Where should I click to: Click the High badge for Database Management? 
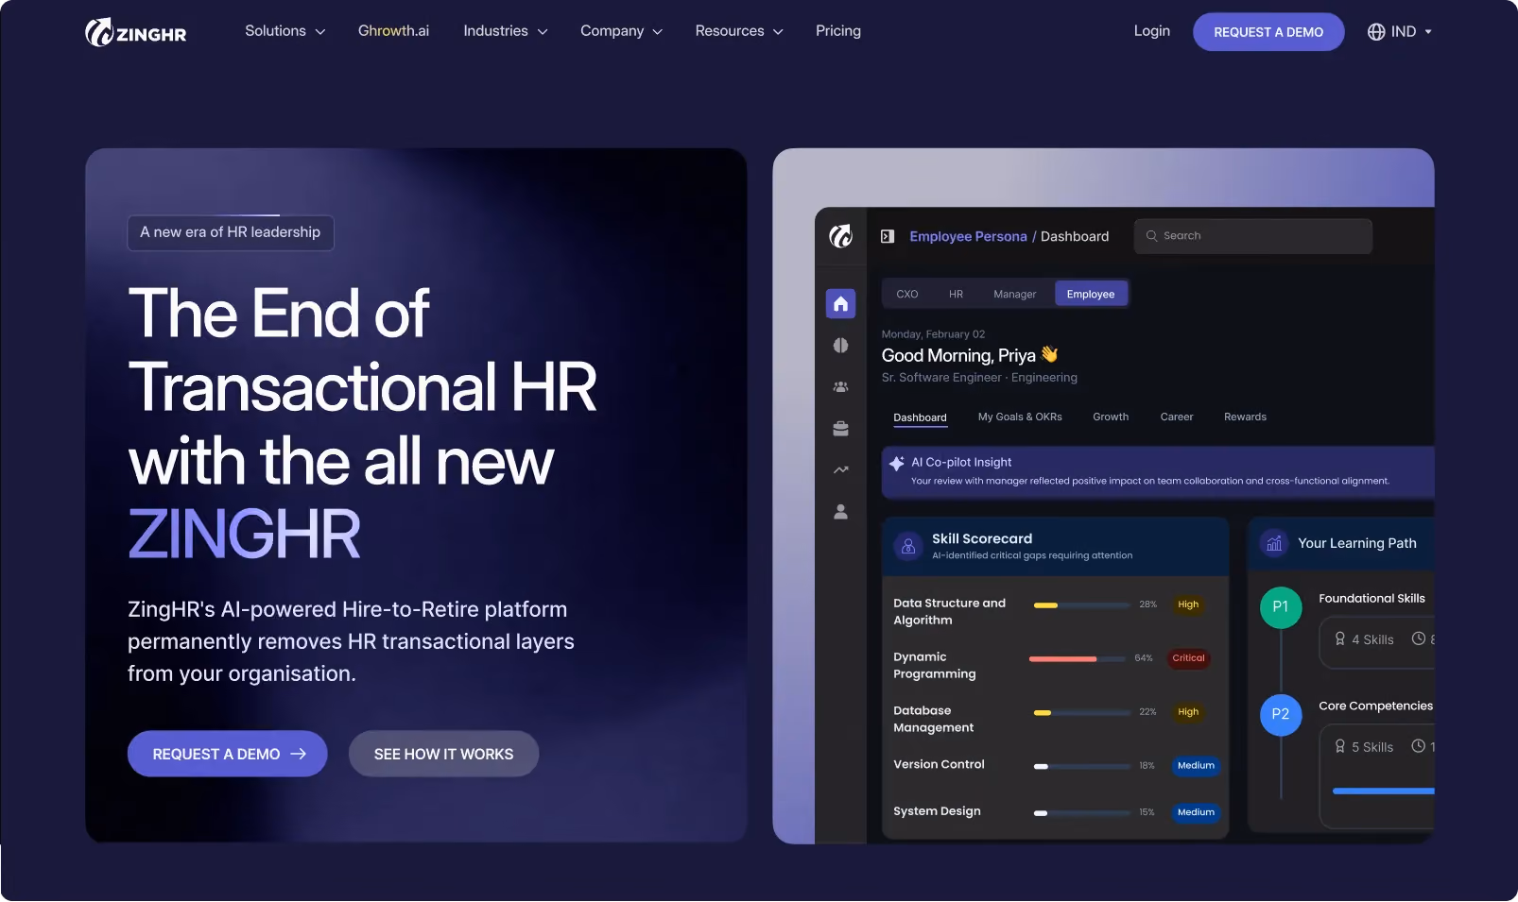pos(1188,712)
